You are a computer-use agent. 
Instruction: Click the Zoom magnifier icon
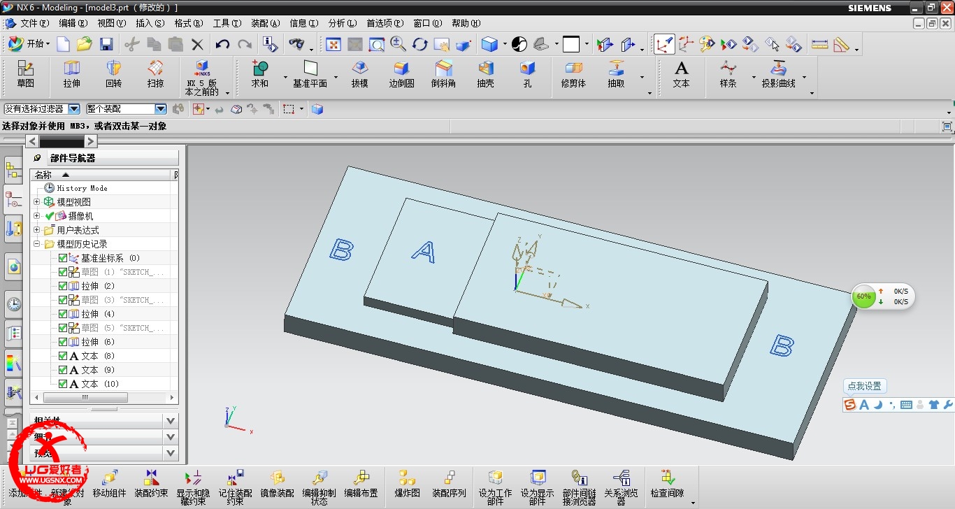[398, 45]
